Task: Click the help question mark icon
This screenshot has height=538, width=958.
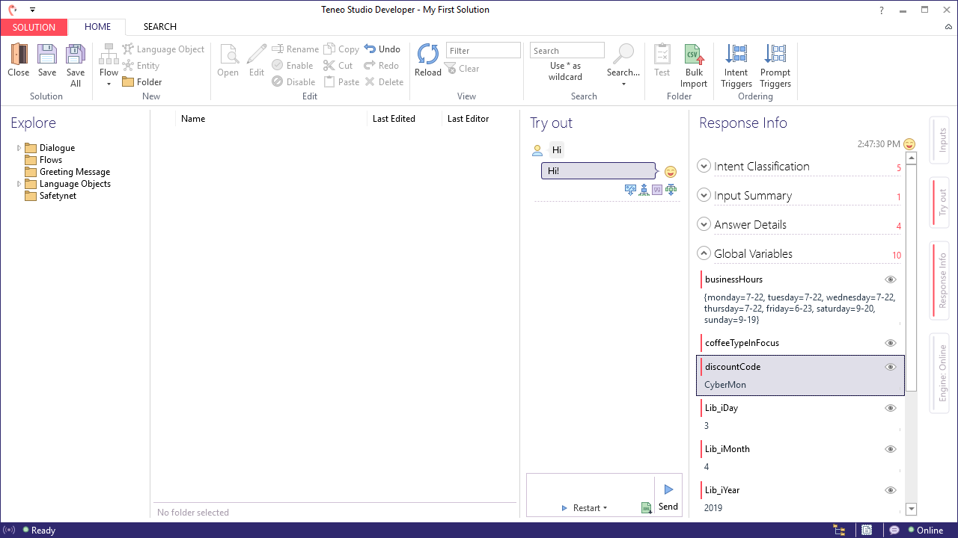Action: coord(882,10)
